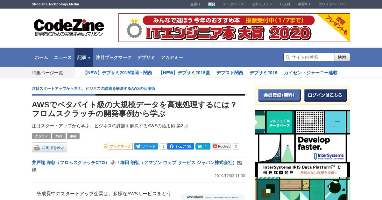382x200 pixels.
Task: Click the CodeZine logo
Action: 69,28
